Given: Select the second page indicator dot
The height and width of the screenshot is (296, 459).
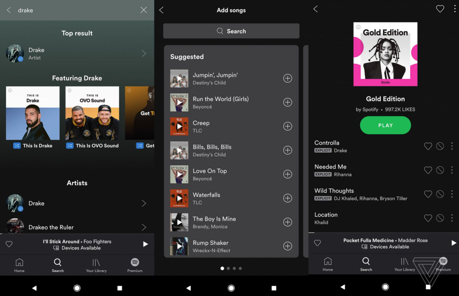Looking at the screenshot, I should (x=229, y=268).
